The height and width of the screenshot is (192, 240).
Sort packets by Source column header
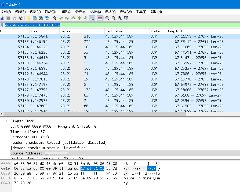tap(65, 31)
